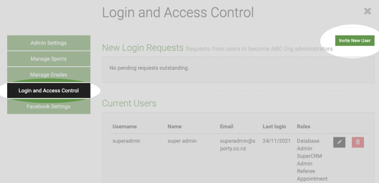Go to Manage Sports section

pos(48,59)
